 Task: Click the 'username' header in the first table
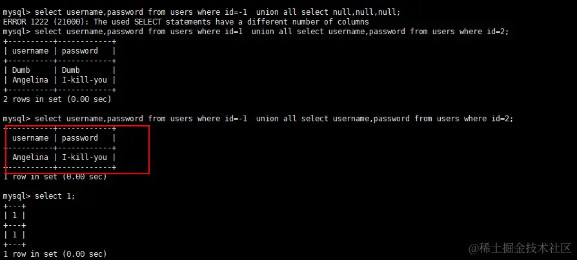pyautogui.click(x=30, y=51)
